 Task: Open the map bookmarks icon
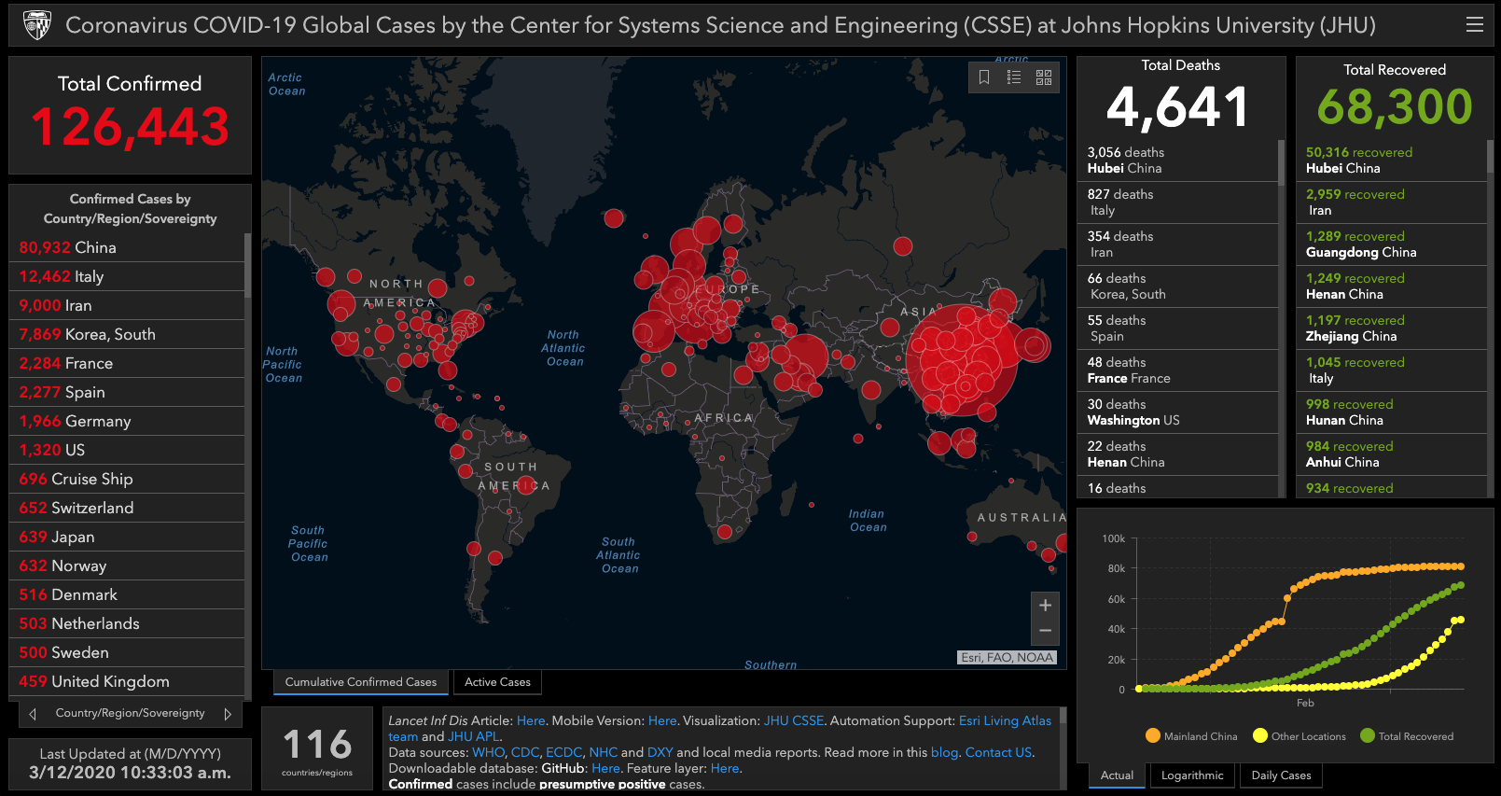pyautogui.click(x=984, y=77)
